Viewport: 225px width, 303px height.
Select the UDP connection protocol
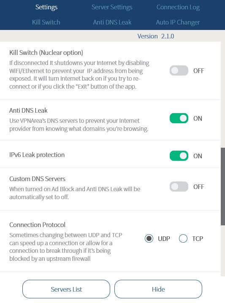click(x=149, y=238)
